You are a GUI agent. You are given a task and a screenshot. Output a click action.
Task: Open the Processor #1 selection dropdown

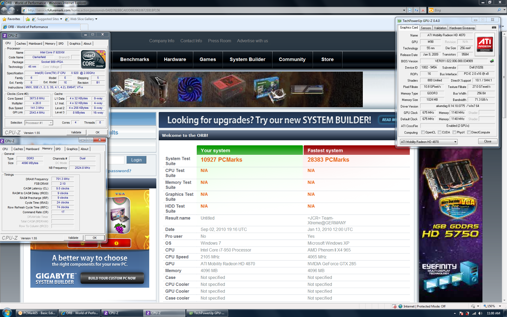point(39,123)
